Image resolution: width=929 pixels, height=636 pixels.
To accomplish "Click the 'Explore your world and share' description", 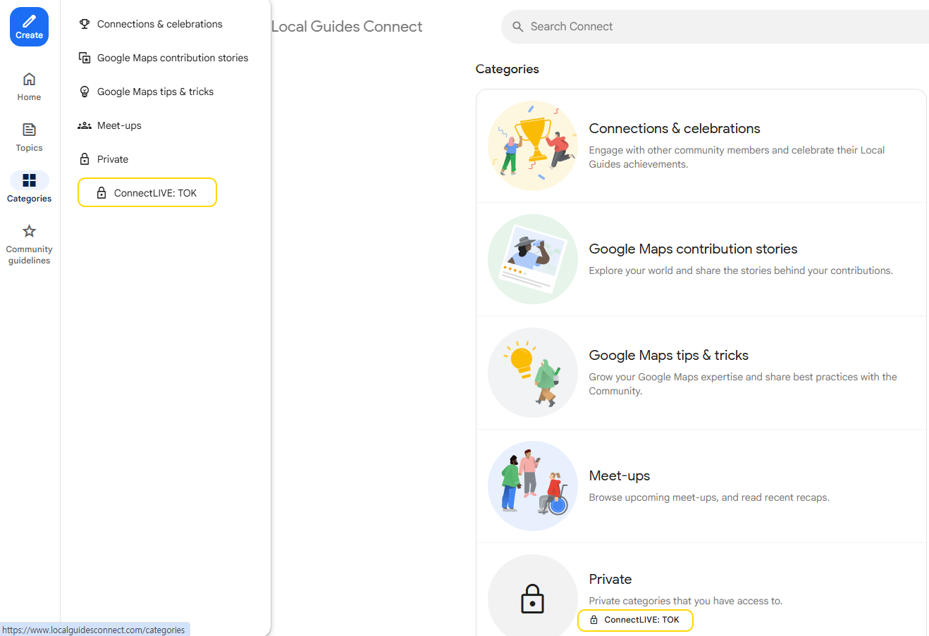I will tap(741, 270).
